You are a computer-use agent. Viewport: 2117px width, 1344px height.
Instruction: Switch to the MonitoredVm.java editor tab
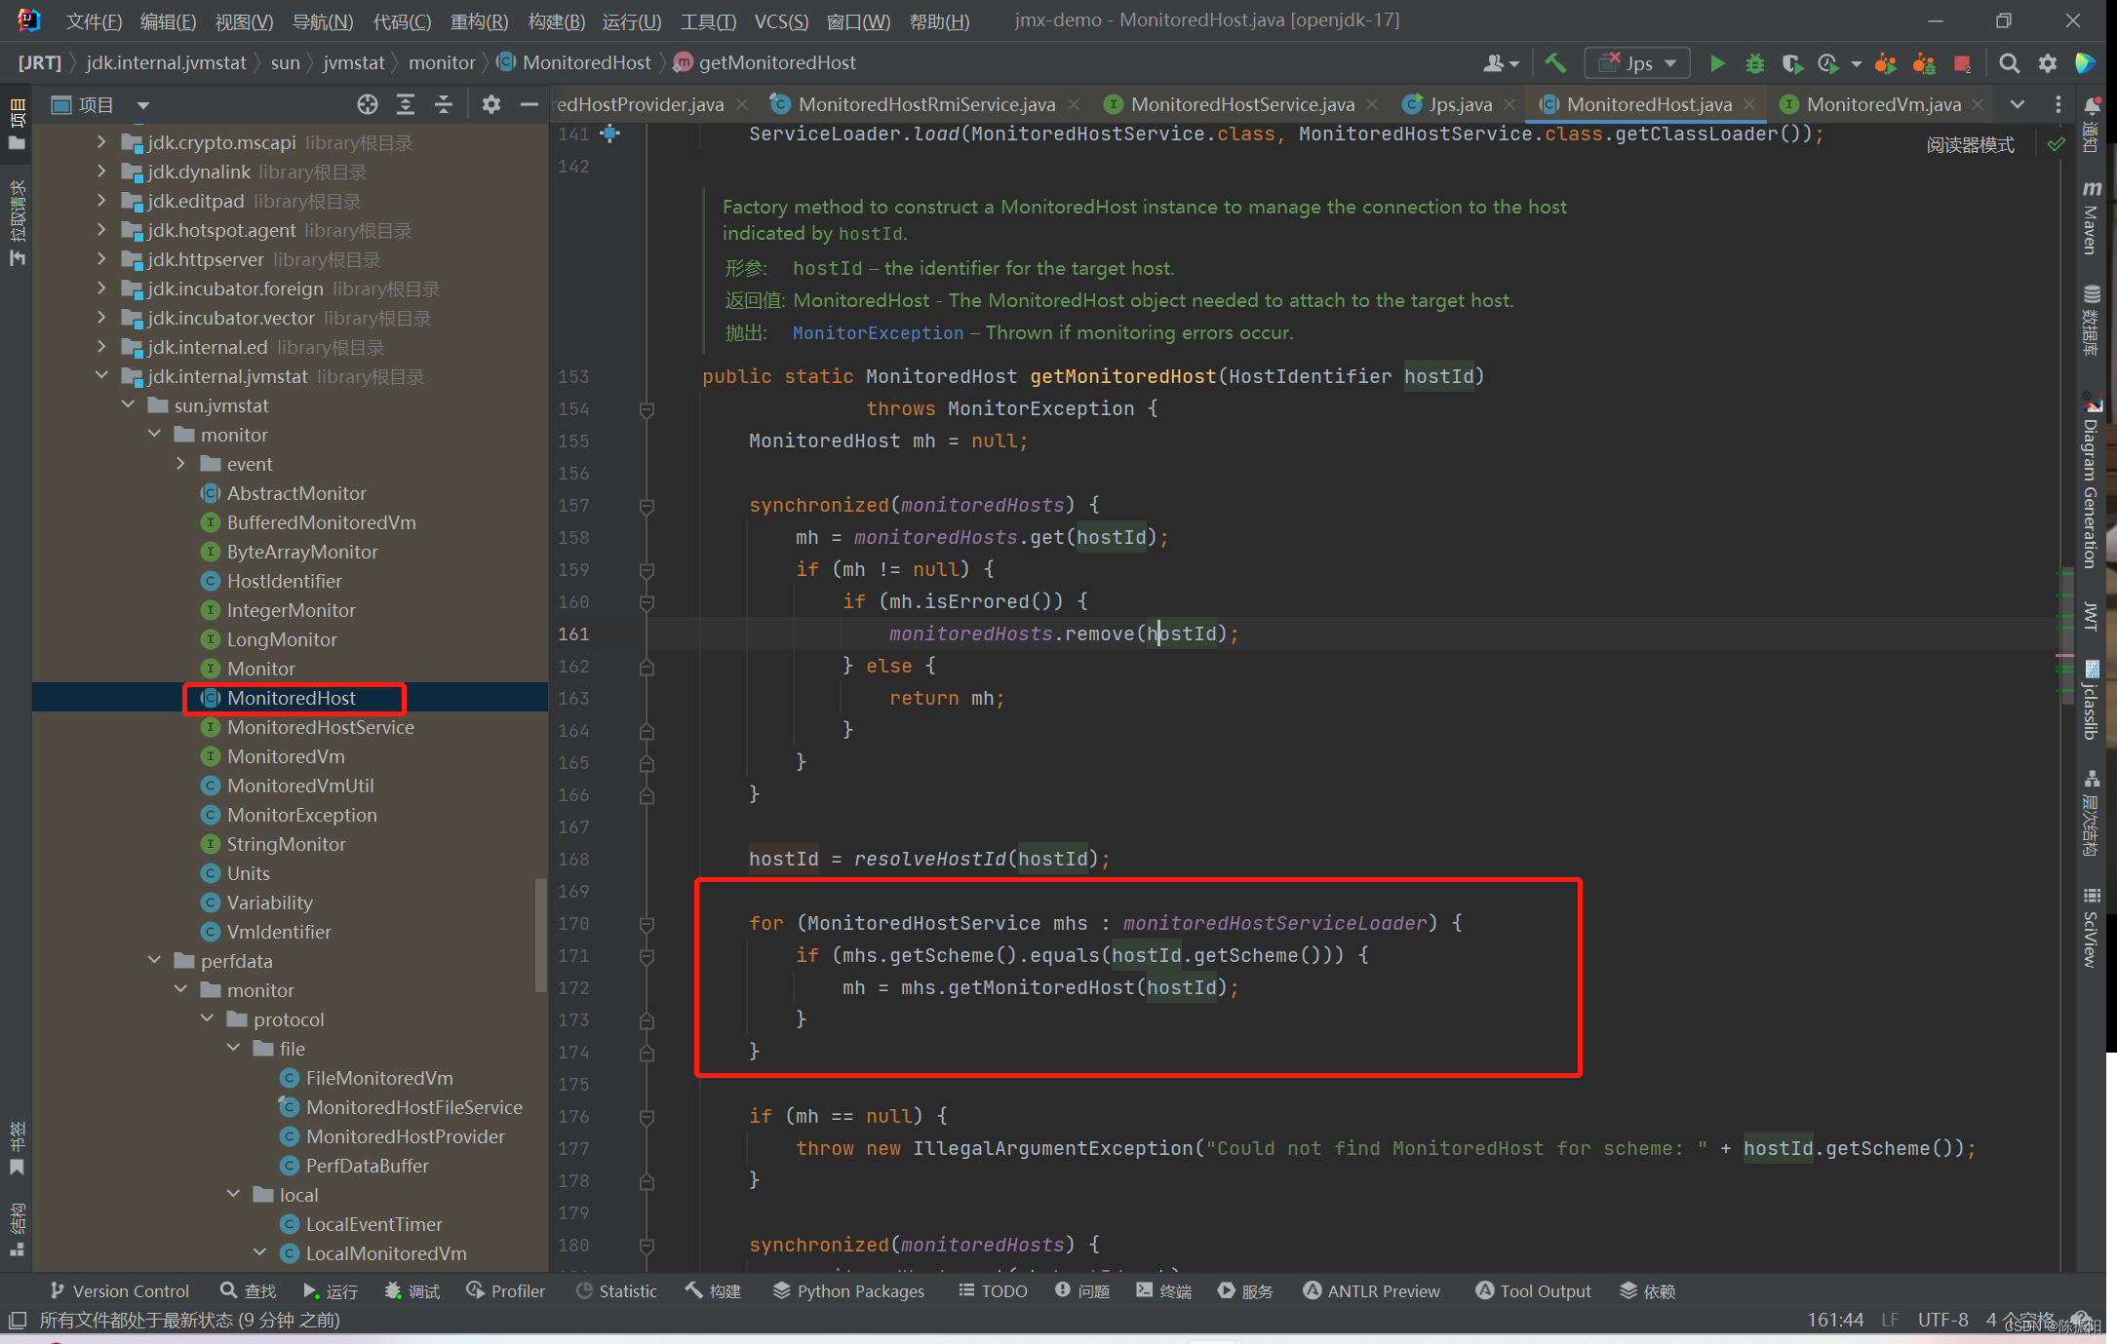point(1882,103)
